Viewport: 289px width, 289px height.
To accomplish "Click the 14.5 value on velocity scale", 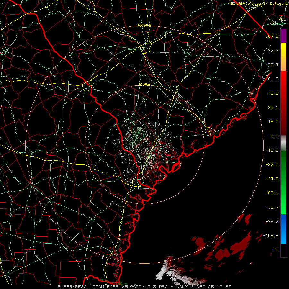I will point(273,122).
